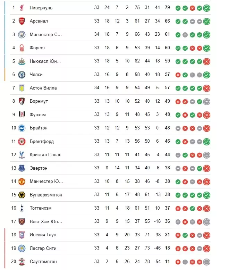Open the Ипсвич Таун team link
This screenshot has width=228, height=270.
[43, 235]
